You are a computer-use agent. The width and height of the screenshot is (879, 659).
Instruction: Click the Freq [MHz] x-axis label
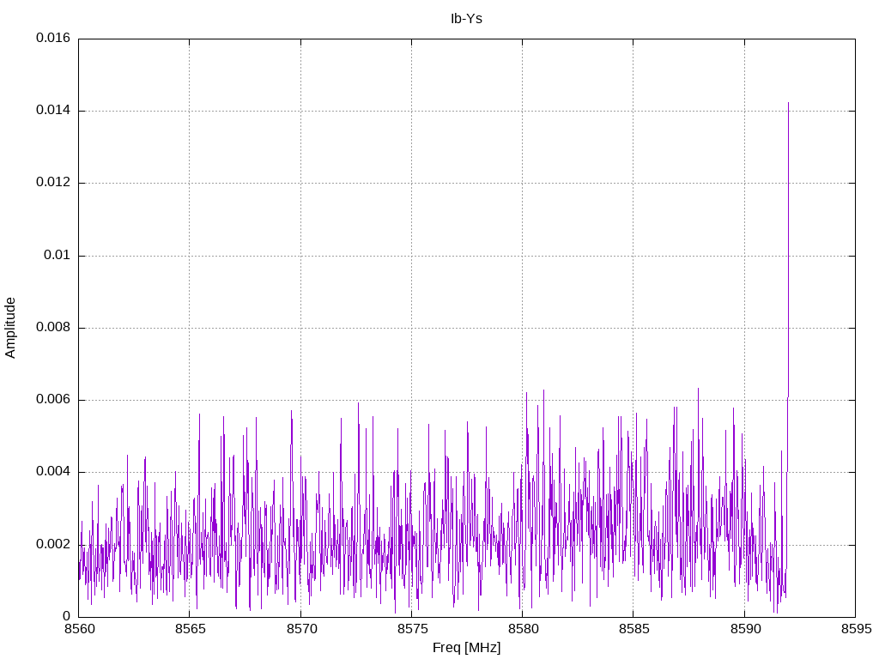(x=466, y=648)
